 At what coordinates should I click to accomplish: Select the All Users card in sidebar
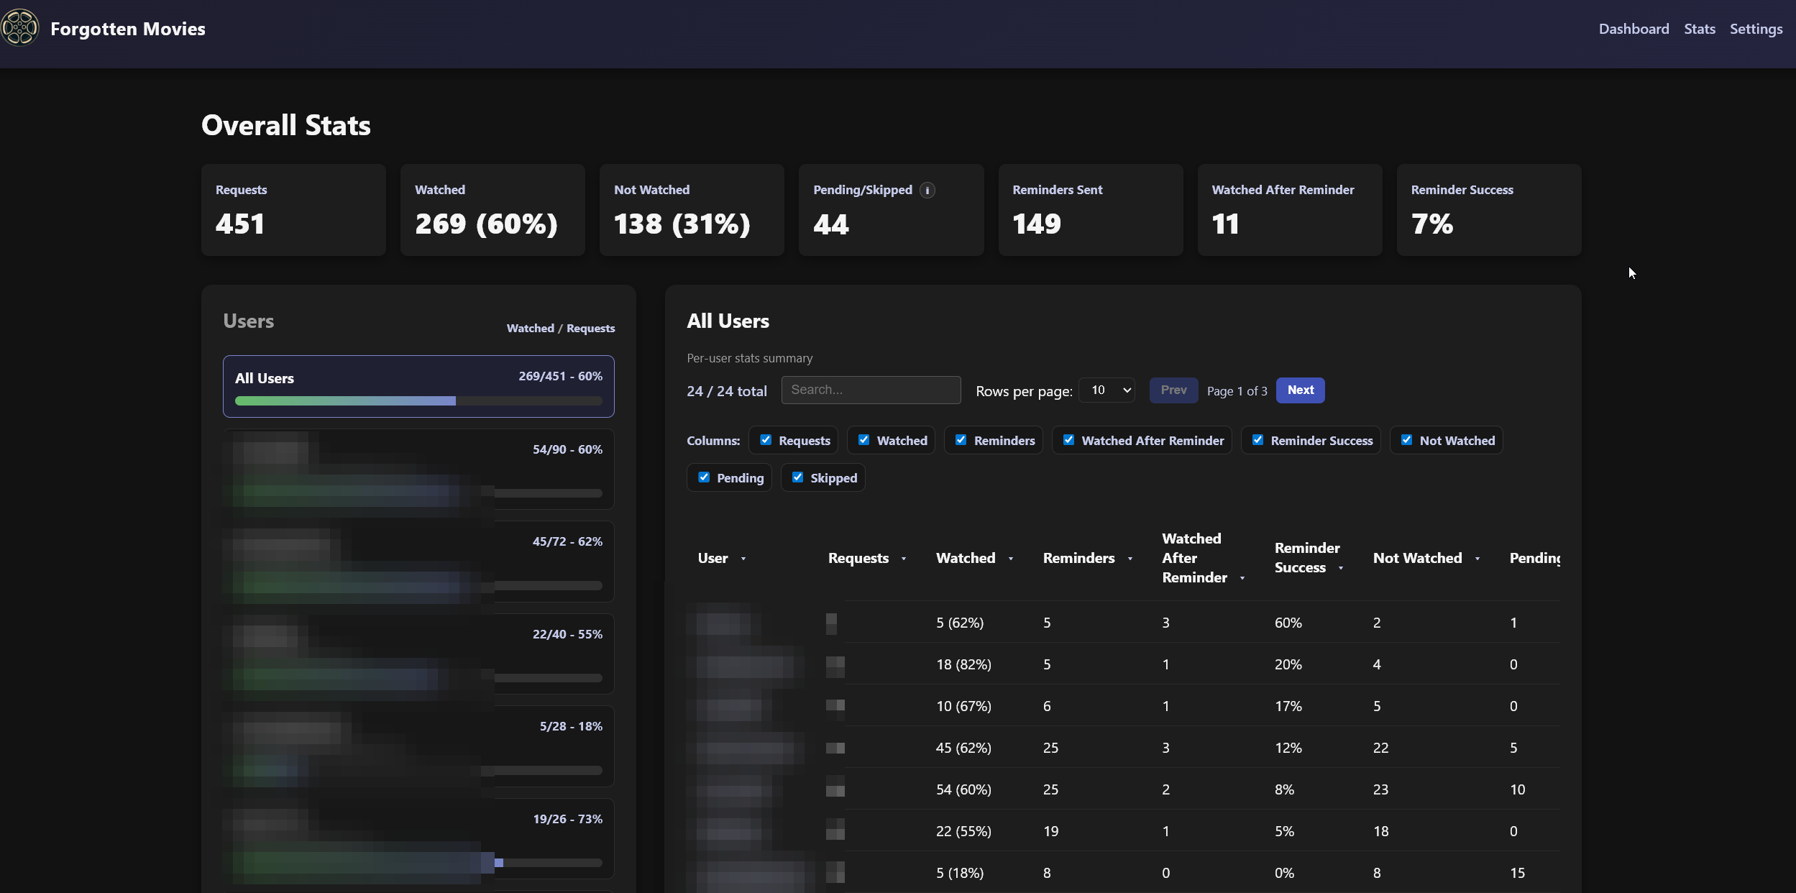418,386
